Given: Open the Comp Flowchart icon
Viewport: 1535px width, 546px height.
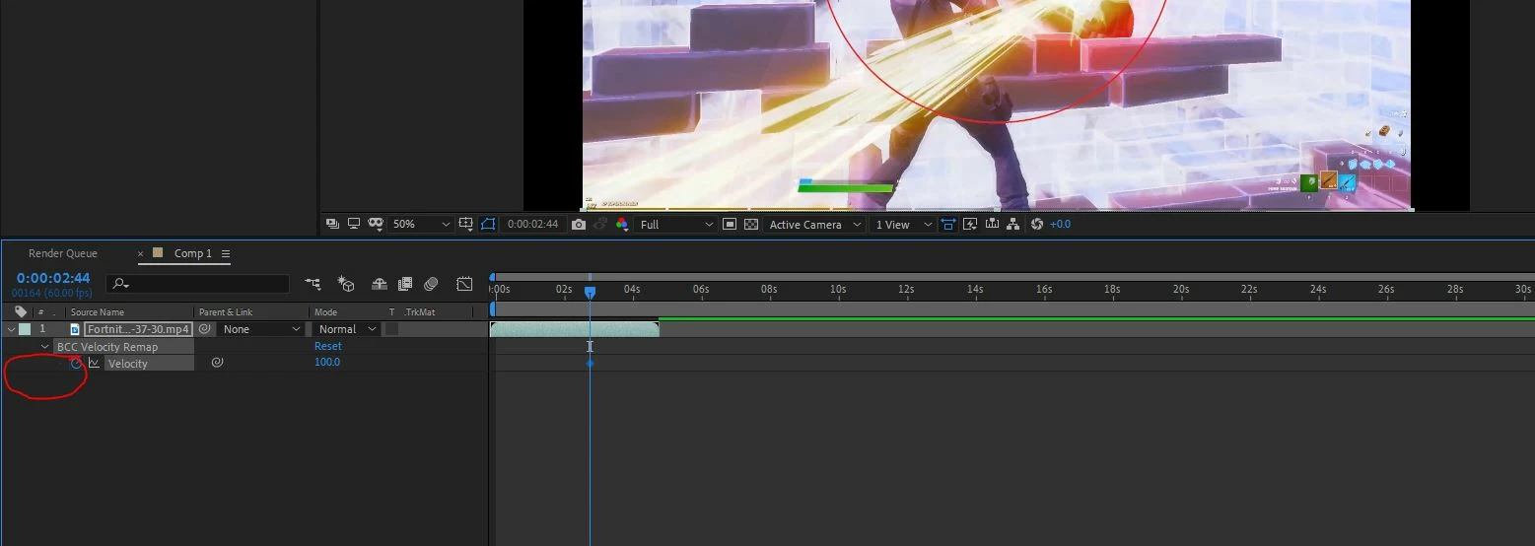Looking at the screenshot, I should pos(1013,225).
